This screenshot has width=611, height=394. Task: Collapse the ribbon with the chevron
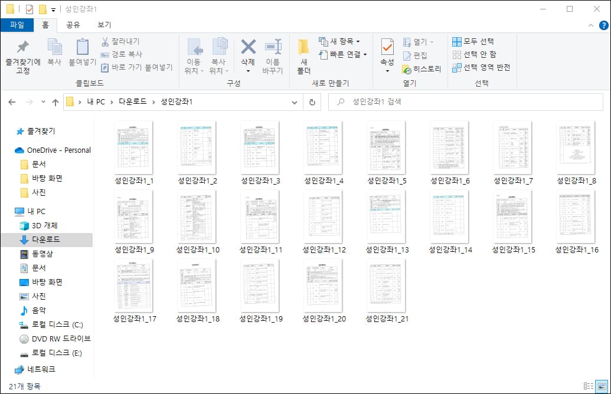[x=591, y=25]
